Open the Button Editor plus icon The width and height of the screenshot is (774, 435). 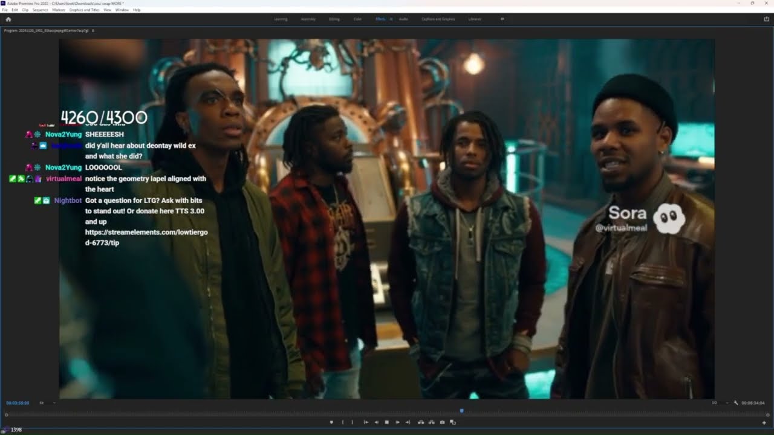pyautogui.click(x=764, y=422)
